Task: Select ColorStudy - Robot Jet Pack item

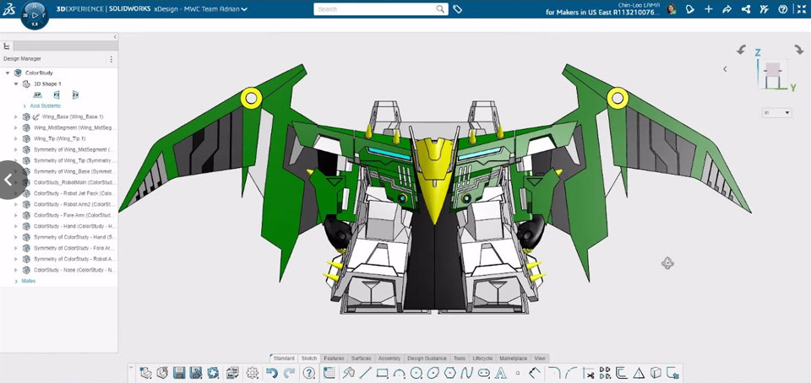Action: (x=75, y=193)
